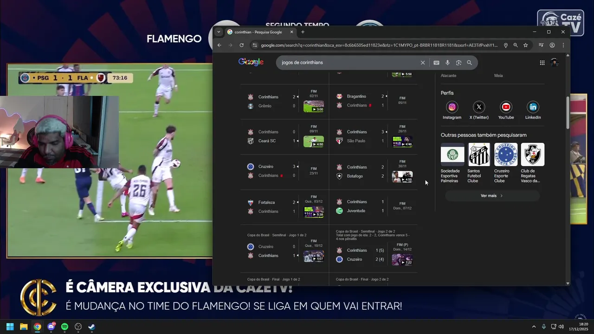Click the jogos de corinthians search field
The width and height of the screenshot is (594, 334).
(x=348, y=63)
